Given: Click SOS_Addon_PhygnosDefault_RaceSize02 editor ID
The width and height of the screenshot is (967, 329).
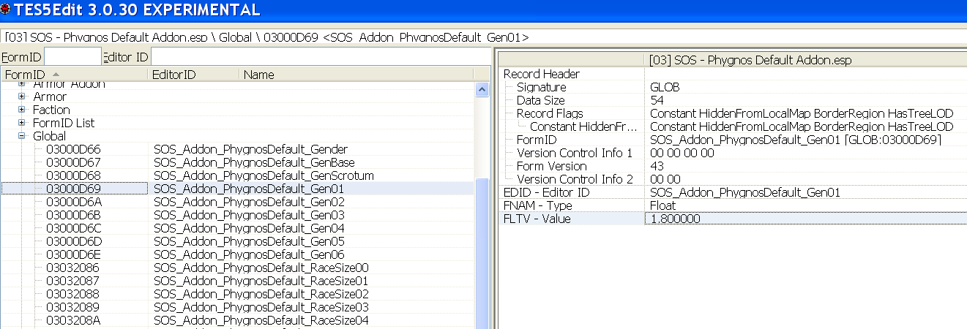Looking at the screenshot, I should 261,294.
